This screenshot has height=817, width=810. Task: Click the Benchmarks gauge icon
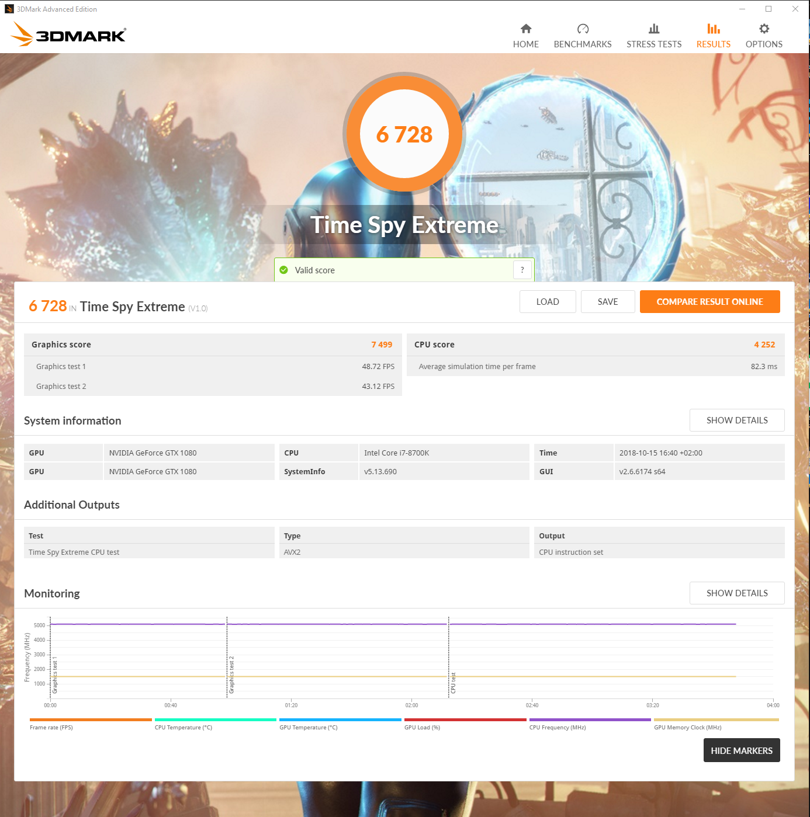[583, 29]
